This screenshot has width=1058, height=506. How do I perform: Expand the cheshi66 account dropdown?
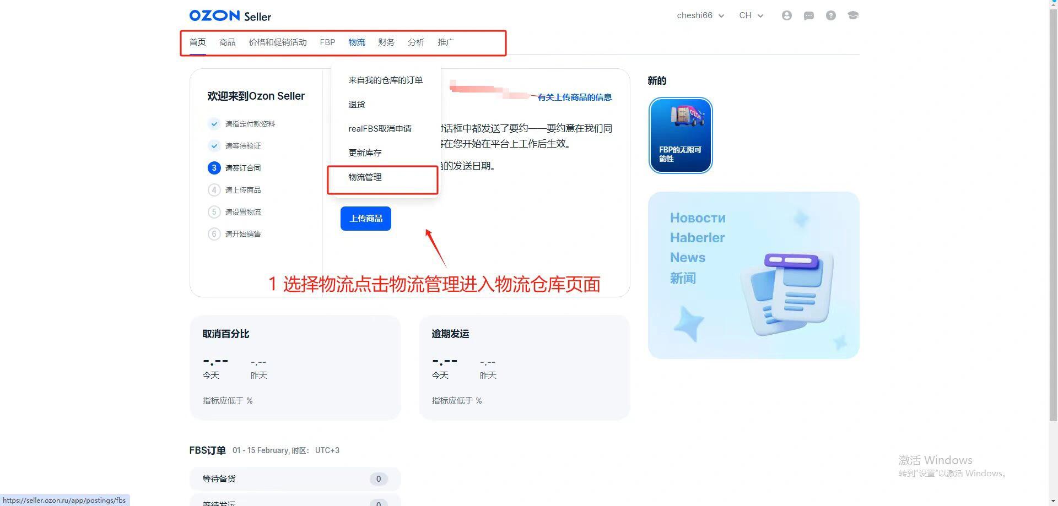point(700,15)
